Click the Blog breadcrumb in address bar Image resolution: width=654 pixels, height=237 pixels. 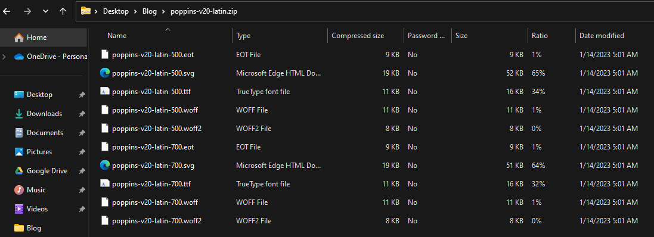[149, 12]
